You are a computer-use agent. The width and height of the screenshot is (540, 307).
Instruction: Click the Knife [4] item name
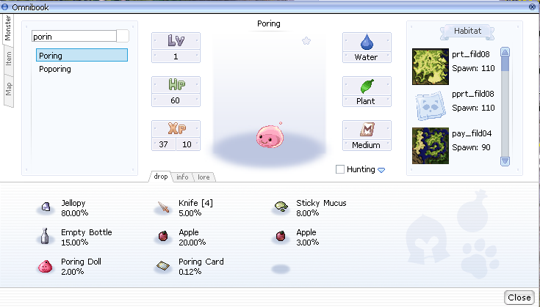tap(195, 203)
